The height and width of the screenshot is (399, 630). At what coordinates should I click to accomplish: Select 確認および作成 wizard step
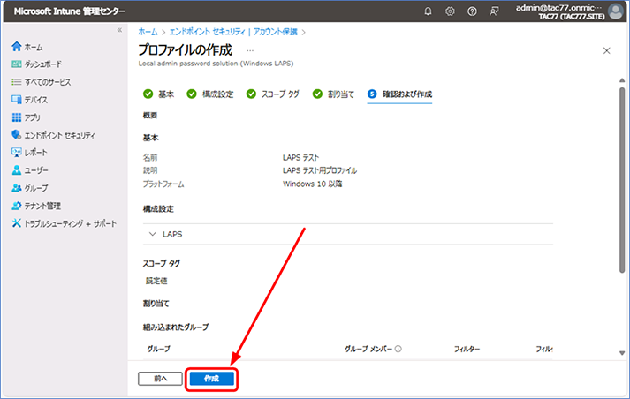pos(399,94)
